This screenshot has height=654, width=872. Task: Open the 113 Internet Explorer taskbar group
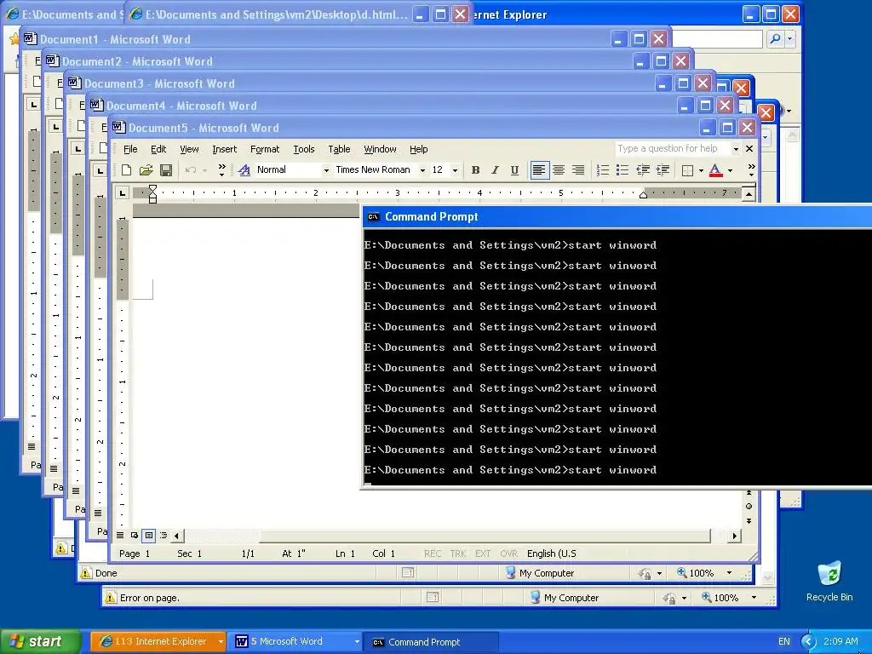[x=158, y=642]
